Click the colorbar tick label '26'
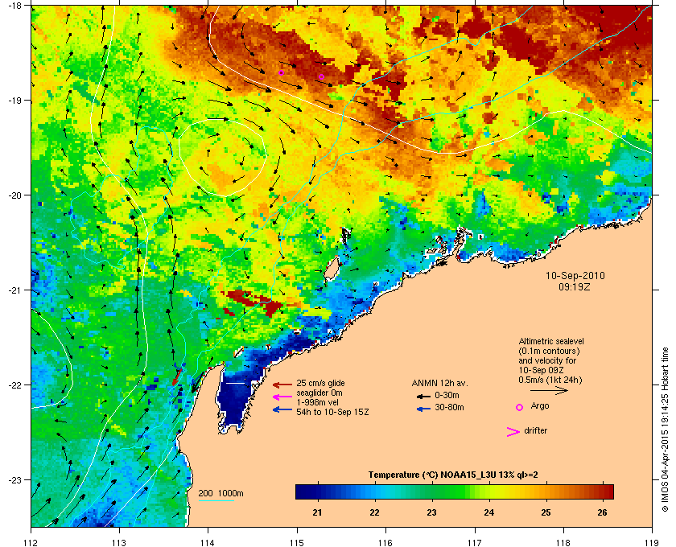The width and height of the screenshot is (676, 547). [602, 512]
